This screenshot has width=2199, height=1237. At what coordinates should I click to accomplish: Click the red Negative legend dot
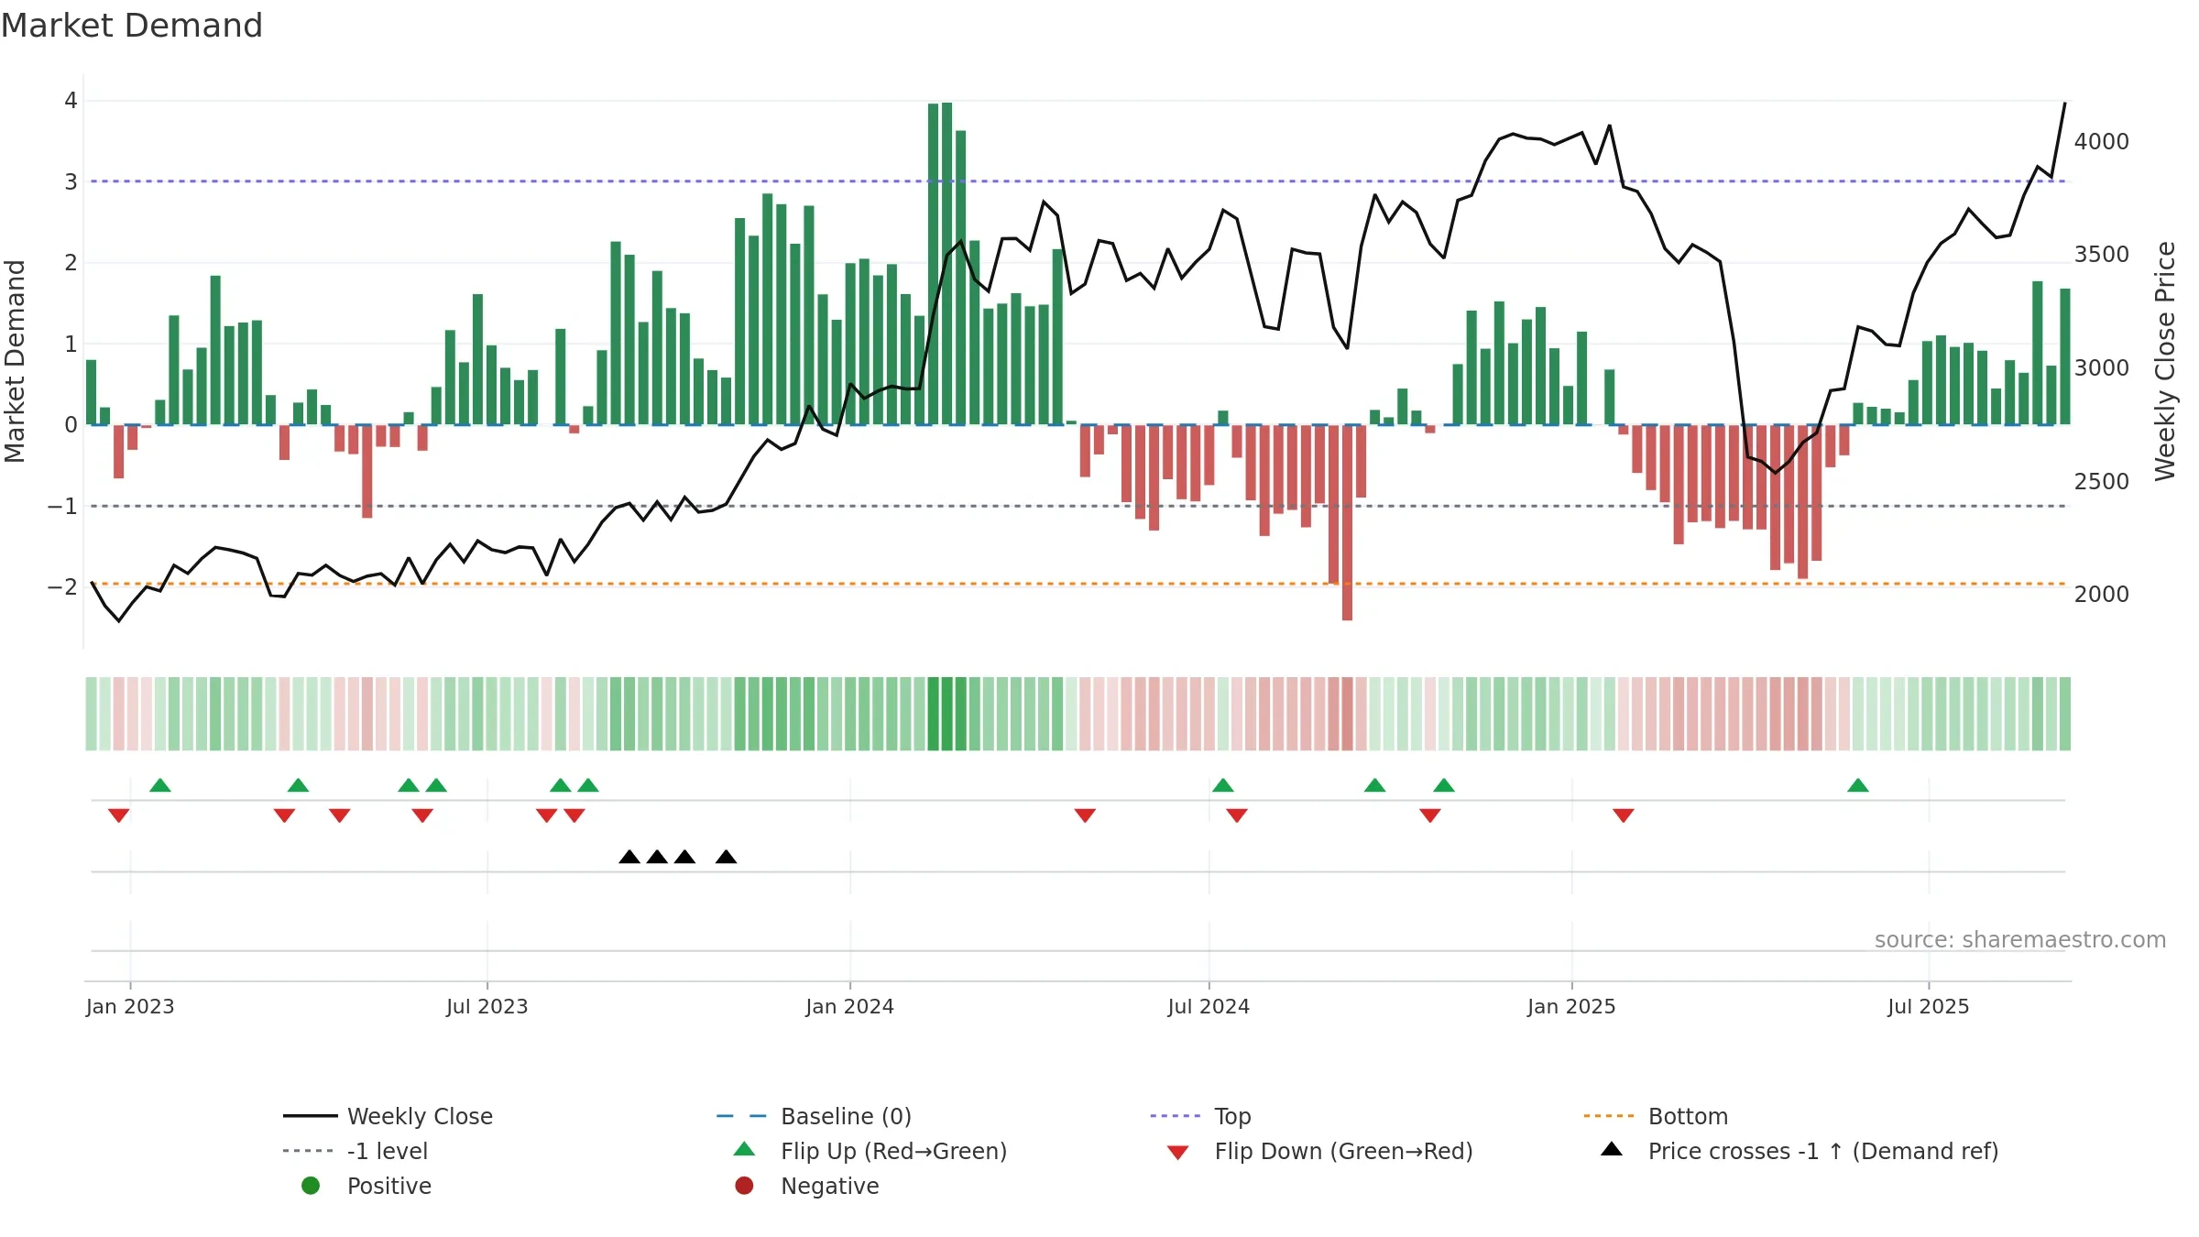744,1186
